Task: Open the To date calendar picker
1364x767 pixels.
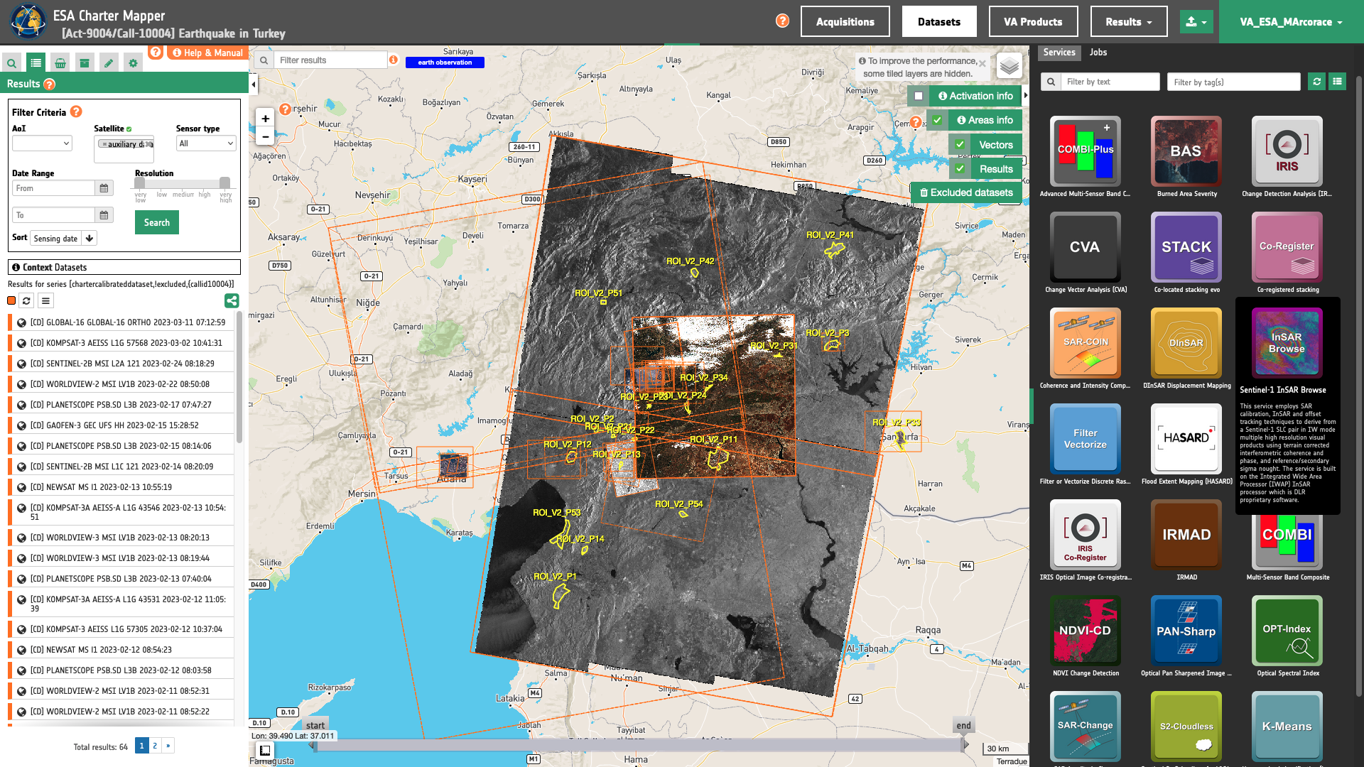Action: coord(104,215)
